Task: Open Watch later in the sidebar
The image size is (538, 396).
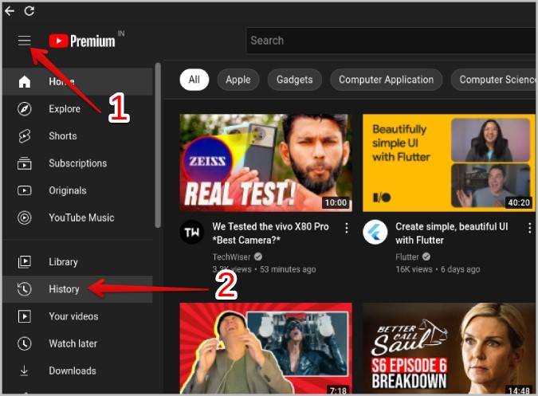Action: coord(77,343)
